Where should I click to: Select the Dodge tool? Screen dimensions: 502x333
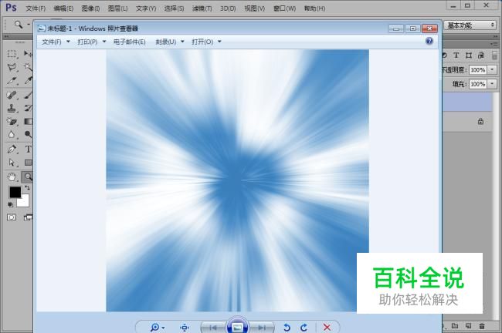pyautogui.click(x=28, y=135)
